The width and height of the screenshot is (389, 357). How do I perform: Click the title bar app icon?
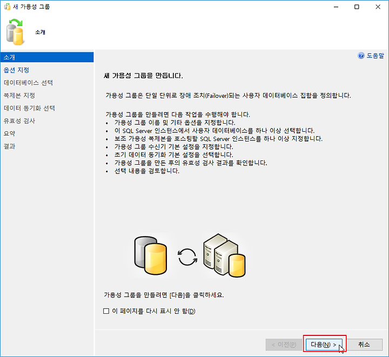coord(7,6)
